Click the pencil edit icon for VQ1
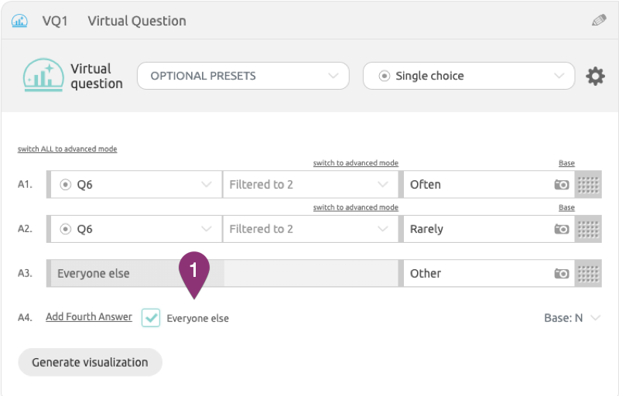619x396 pixels. point(599,20)
